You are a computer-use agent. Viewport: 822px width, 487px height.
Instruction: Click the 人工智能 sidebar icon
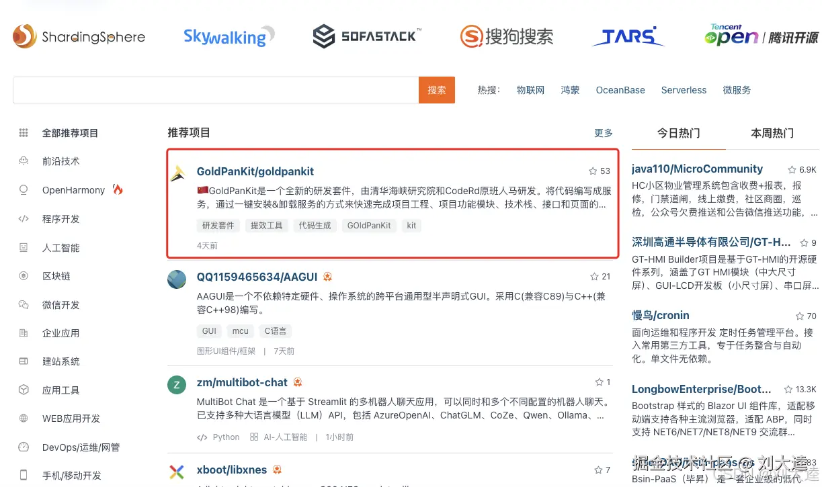pos(23,247)
